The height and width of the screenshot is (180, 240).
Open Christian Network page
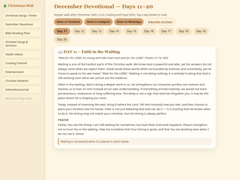tap(22, 81)
